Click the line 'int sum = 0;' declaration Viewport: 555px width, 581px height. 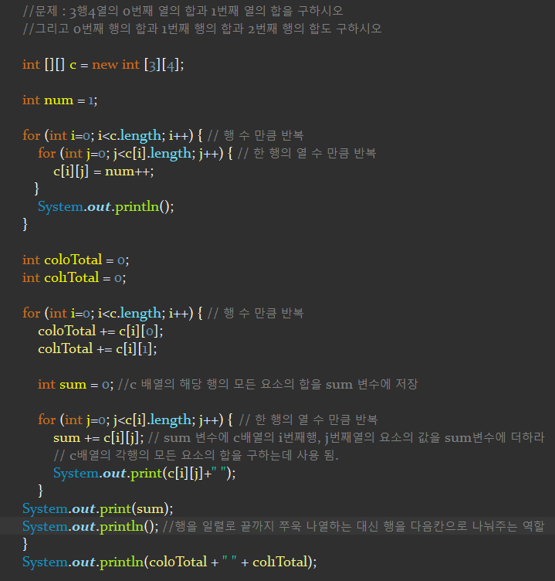click(76, 384)
